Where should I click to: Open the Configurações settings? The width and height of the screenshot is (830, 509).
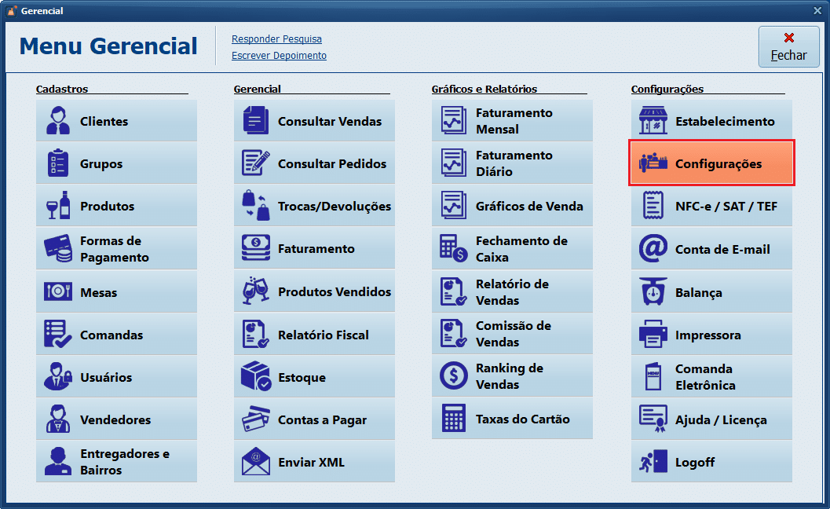(711, 163)
